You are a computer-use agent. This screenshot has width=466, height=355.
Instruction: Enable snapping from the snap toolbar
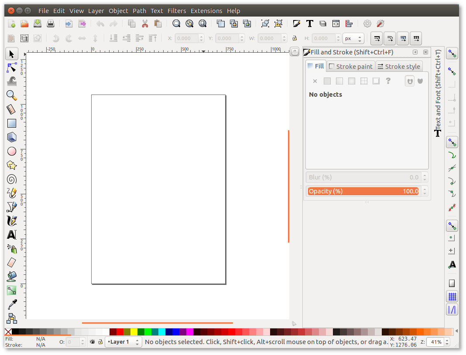[452, 53]
